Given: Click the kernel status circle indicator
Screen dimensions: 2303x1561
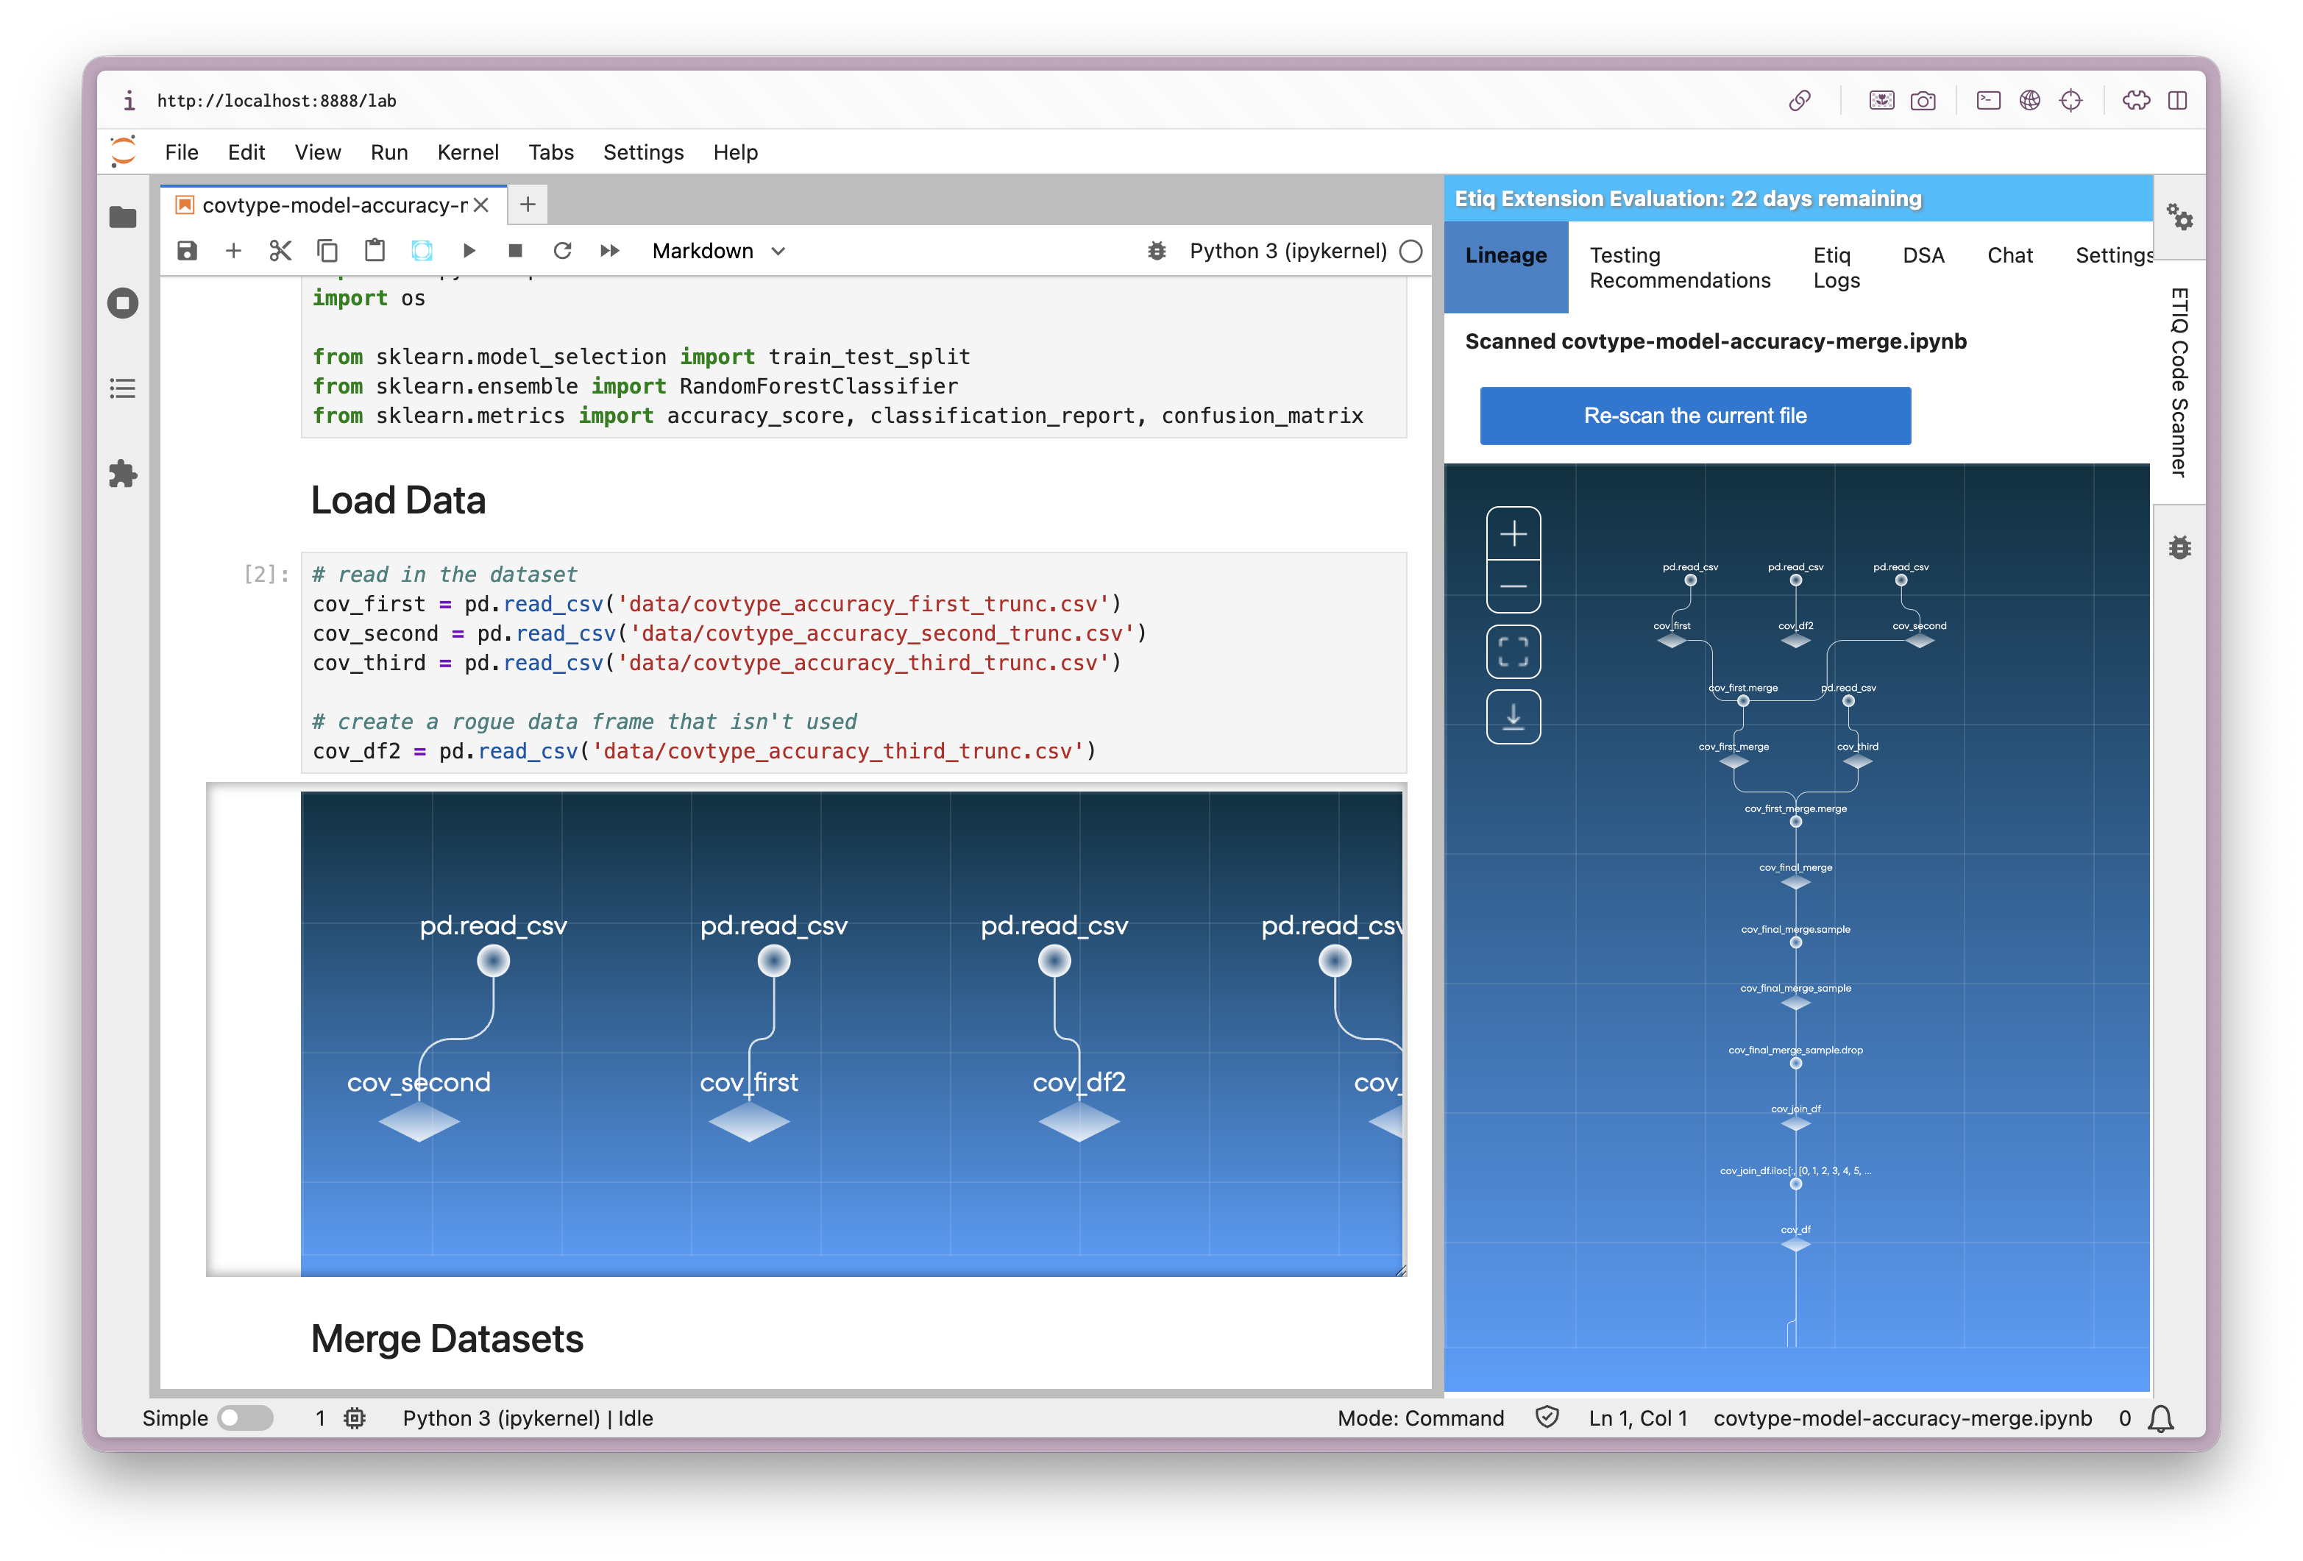Looking at the screenshot, I should click(1410, 251).
